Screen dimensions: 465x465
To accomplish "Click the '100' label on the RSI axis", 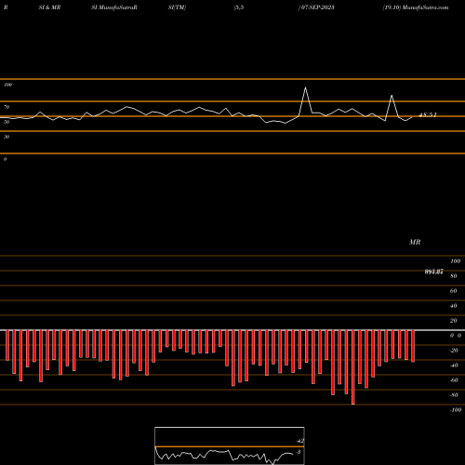I will click(8, 85).
